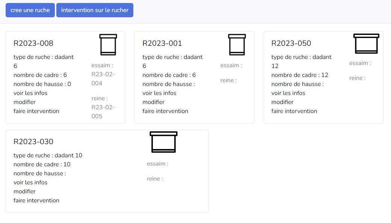Click 'modifier' on the R2023-030 card
The height and width of the screenshot is (223, 391).
25,191
